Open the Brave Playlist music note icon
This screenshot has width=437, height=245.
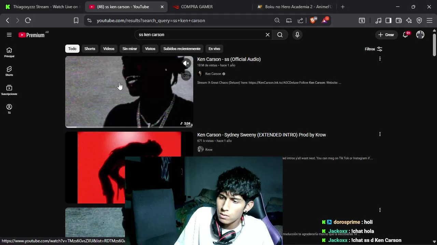point(378,20)
